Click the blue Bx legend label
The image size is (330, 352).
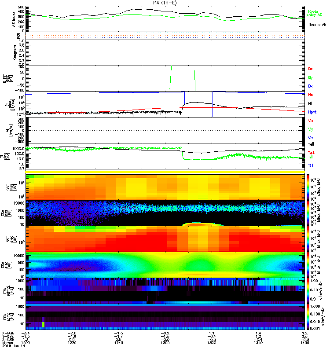tap(310, 86)
